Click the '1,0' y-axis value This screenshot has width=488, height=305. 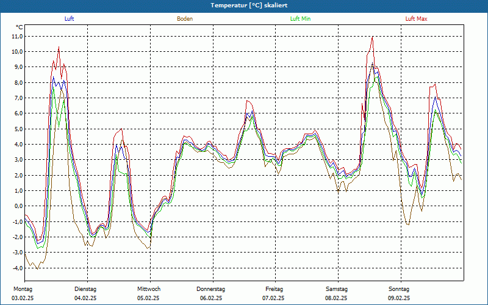point(18,191)
